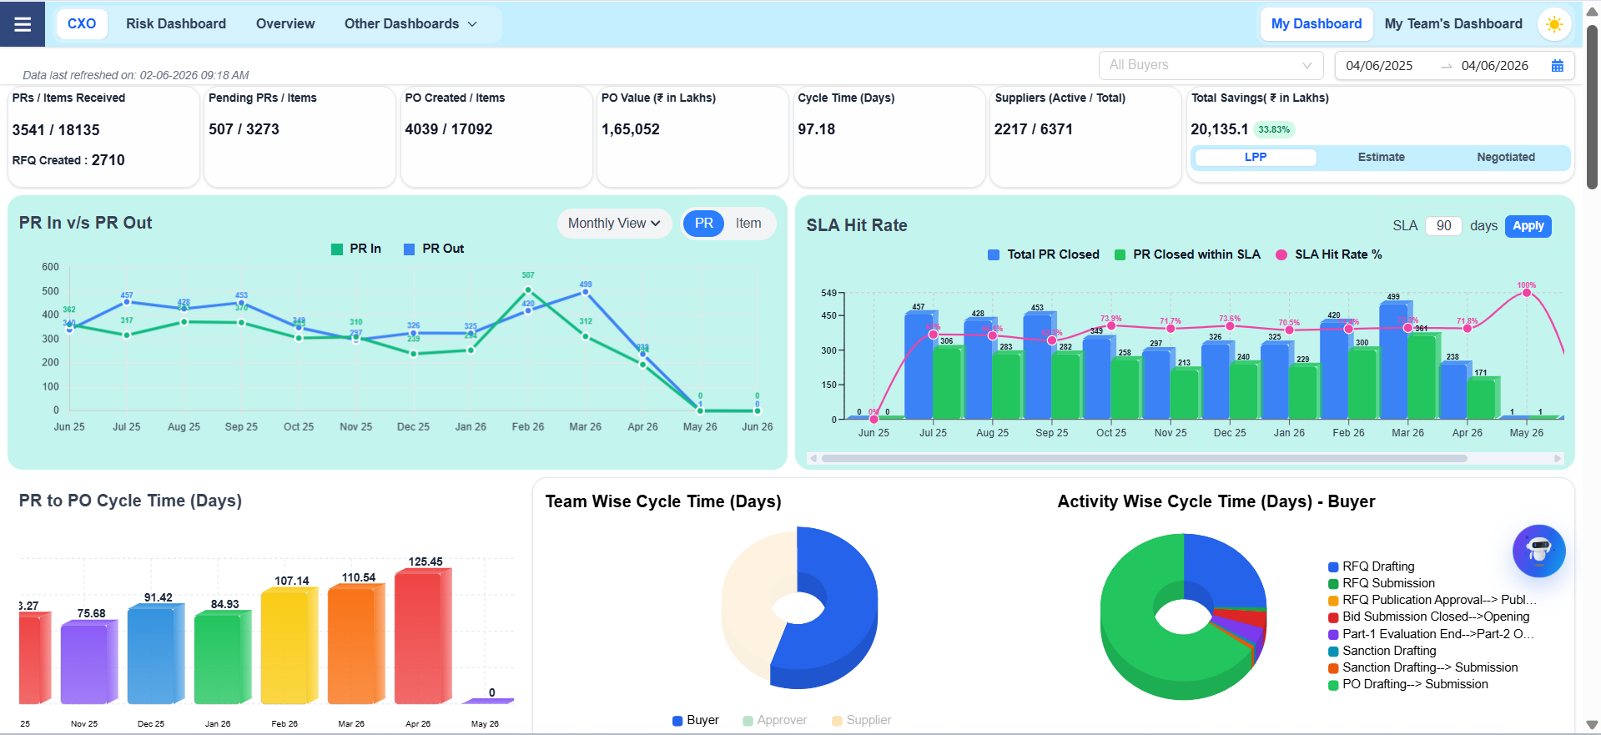Toggle light mode sun icon
This screenshot has height=735, width=1601.
tap(1553, 24)
